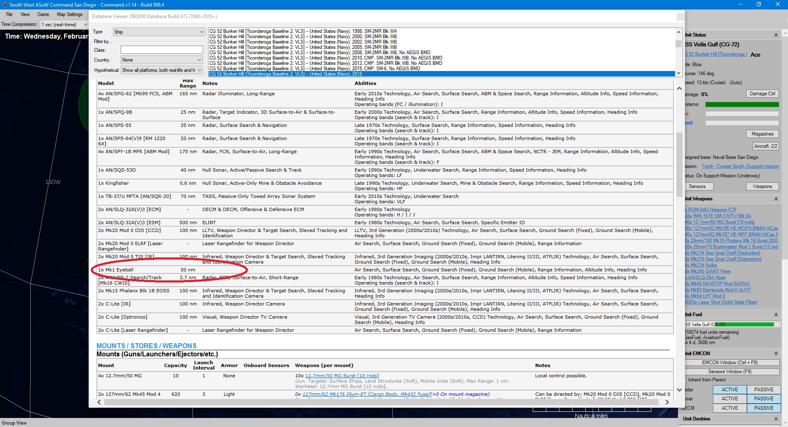Open the RGM-84G Harpoon ICR weapon link
Screen dimensions: 788x427
pos(710,210)
